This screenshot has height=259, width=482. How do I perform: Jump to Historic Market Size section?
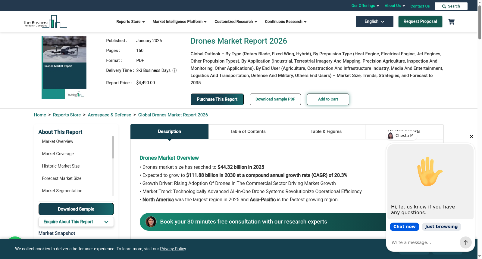click(61, 166)
